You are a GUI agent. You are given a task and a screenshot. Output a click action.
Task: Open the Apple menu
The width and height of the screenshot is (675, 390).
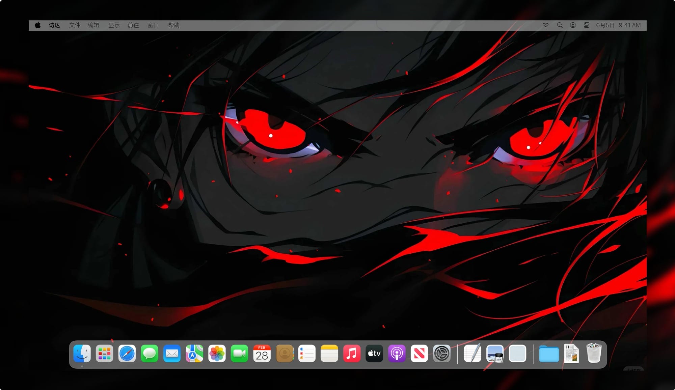coord(38,25)
